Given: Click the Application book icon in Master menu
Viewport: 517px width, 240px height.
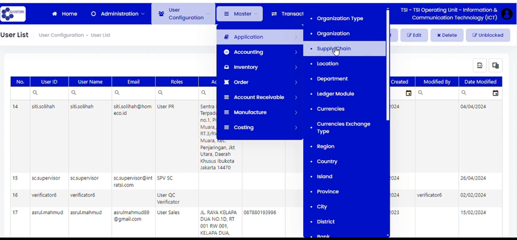Looking at the screenshot, I should pos(226,37).
